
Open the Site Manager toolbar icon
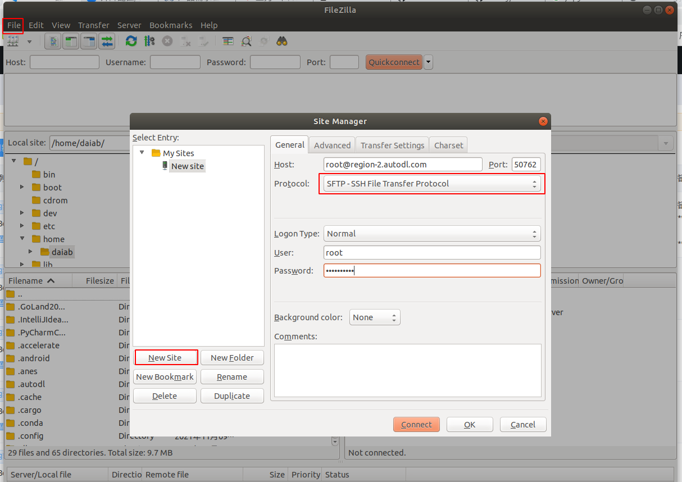point(13,42)
